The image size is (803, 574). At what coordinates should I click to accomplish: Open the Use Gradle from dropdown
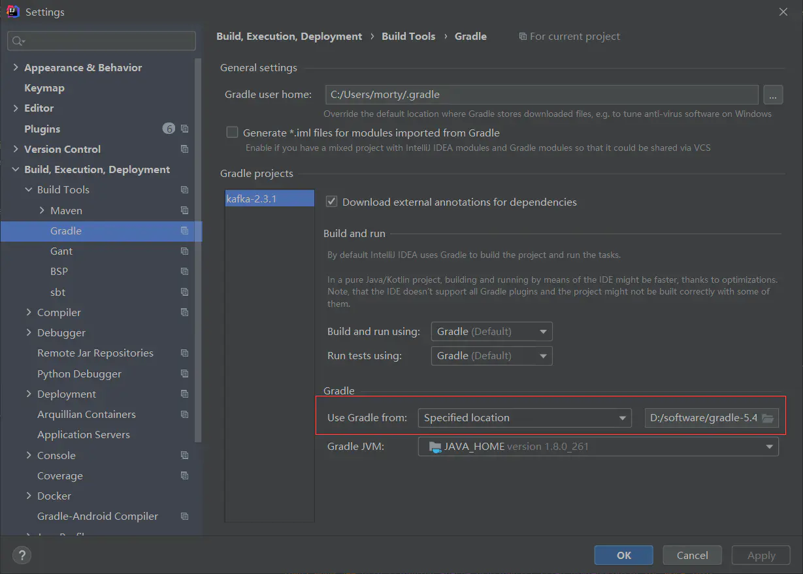pyautogui.click(x=525, y=418)
